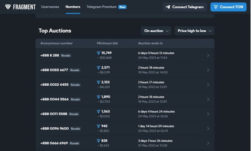
Task: Select the Numbers tab
Action: coord(73,7)
